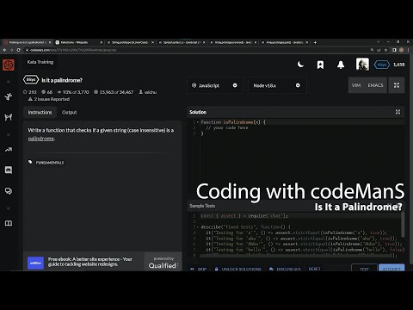Click the FUNDAMENTALS tag

pyautogui.click(x=50, y=163)
